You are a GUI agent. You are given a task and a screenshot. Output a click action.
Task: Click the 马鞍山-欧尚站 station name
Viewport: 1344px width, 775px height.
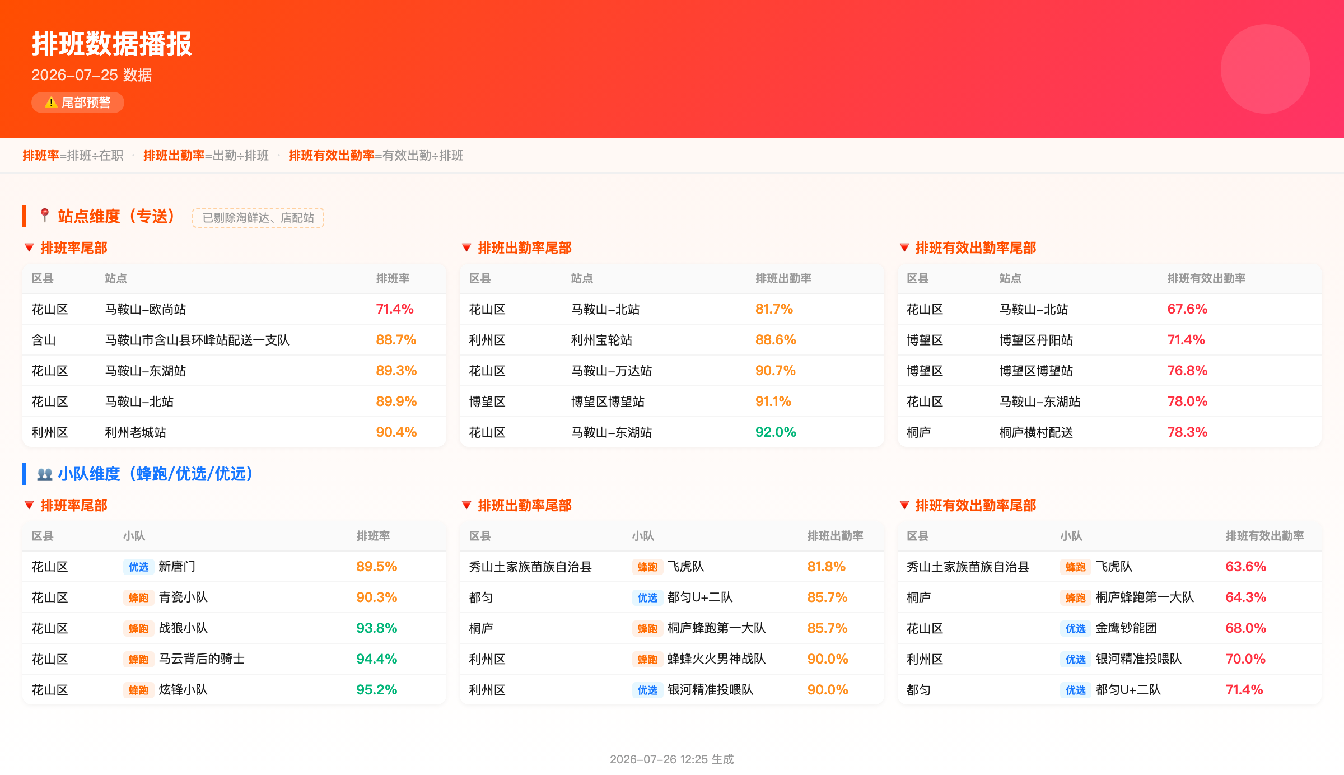(x=146, y=309)
